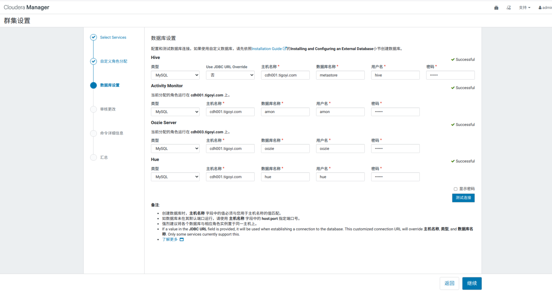Click the window icon beside 了解更多
The height and width of the screenshot is (293, 552).
tap(182, 240)
